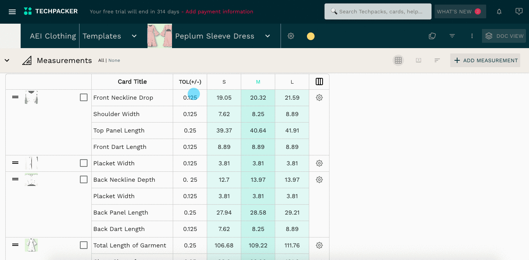This screenshot has width=529, height=260.
Task: Click the yellow status color dot
Action: [x=311, y=36]
